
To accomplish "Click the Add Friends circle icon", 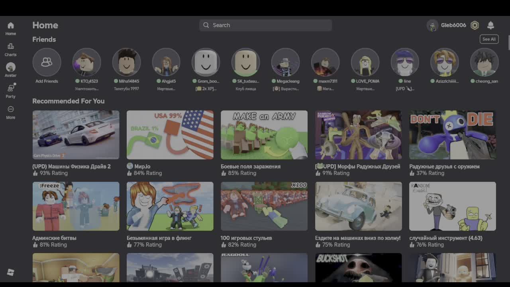I will click(x=47, y=62).
